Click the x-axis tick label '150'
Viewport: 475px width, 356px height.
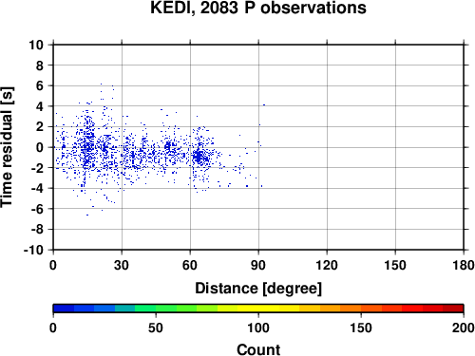[395, 265]
